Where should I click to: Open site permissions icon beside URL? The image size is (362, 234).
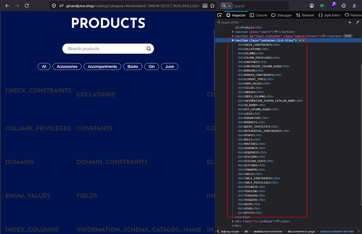(x=62, y=6)
